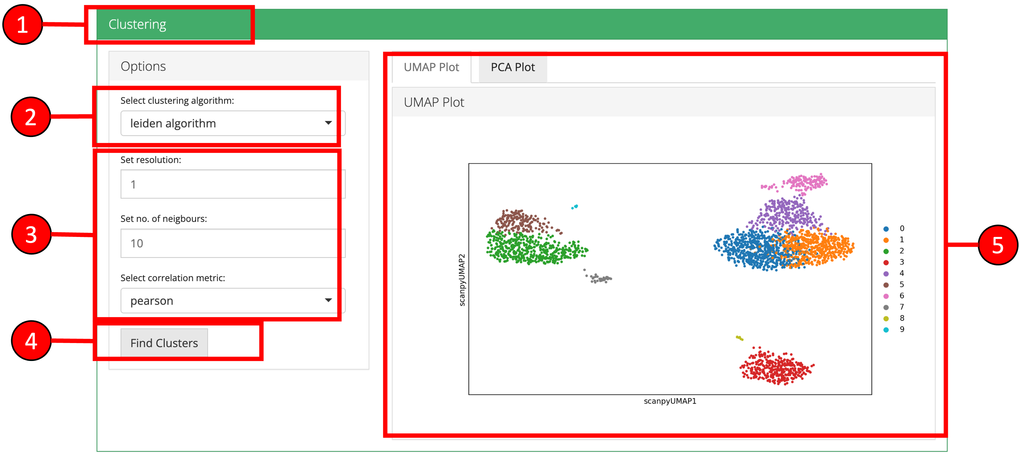This screenshot has height=455, width=1020.
Task: Click the leiden algorithm dropdown arrow
Action: pyautogui.click(x=328, y=123)
